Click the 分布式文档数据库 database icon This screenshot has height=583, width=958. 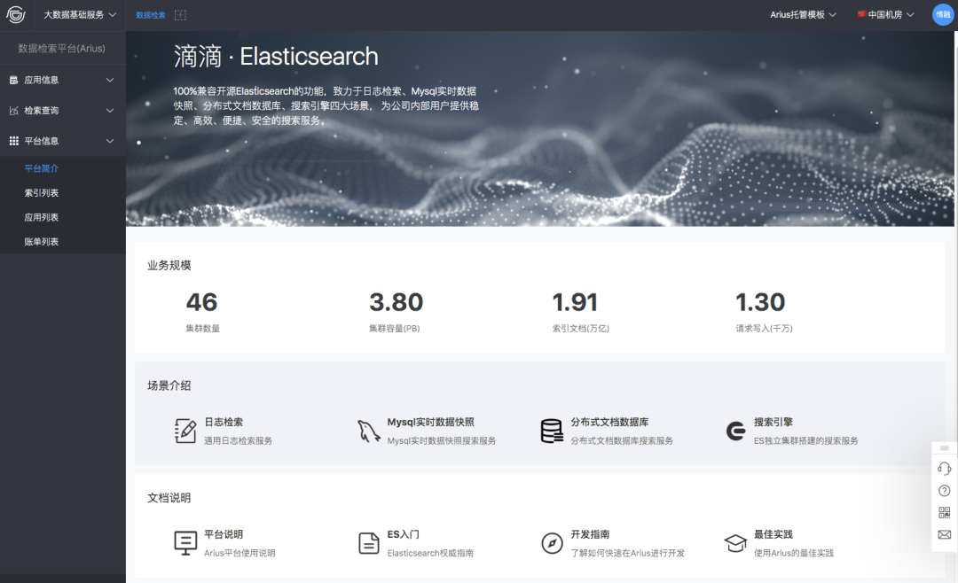coord(552,431)
